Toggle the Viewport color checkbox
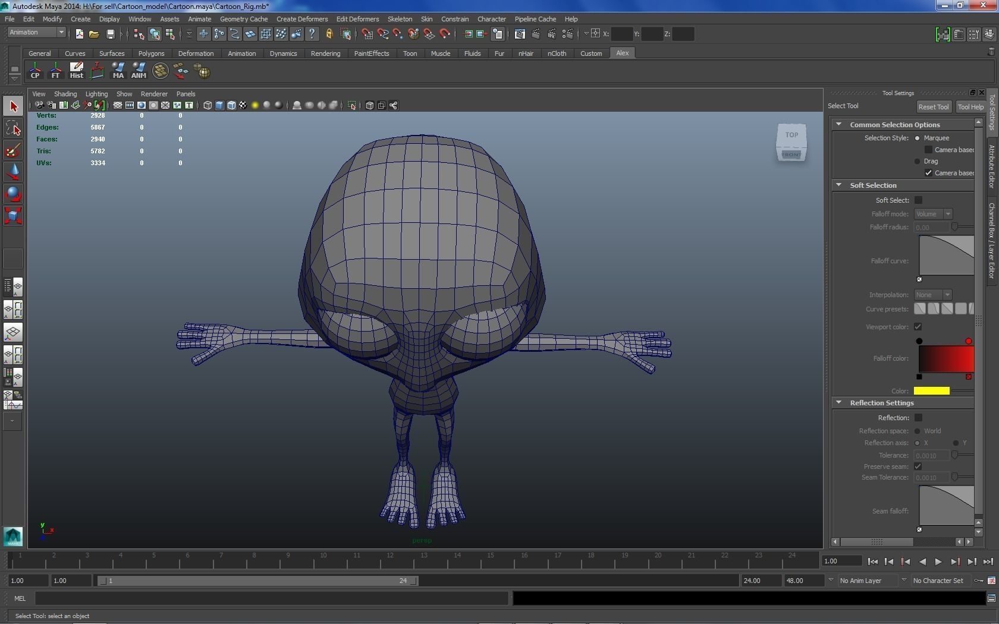The height and width of the screenshot is (624, 999). tap(918, 327)
